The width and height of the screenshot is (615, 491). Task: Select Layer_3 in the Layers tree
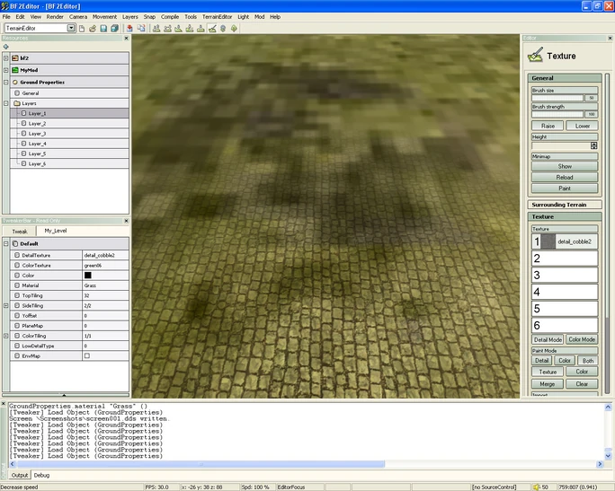click(37, 134)
